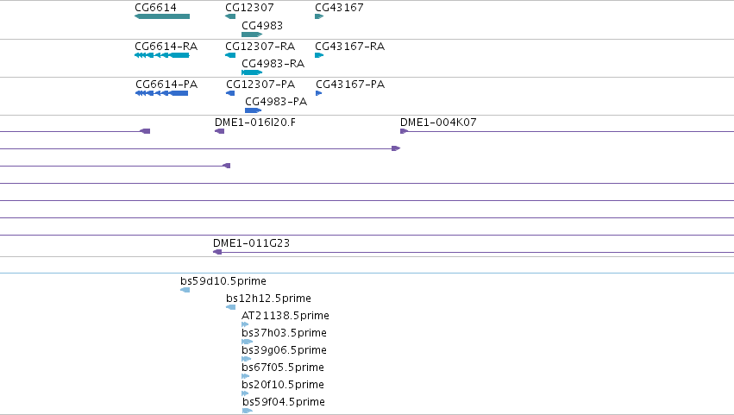Select the bs59d10.5prime EST arrow
The width and height of the screenshot is (734, 415).
(185, 290)
